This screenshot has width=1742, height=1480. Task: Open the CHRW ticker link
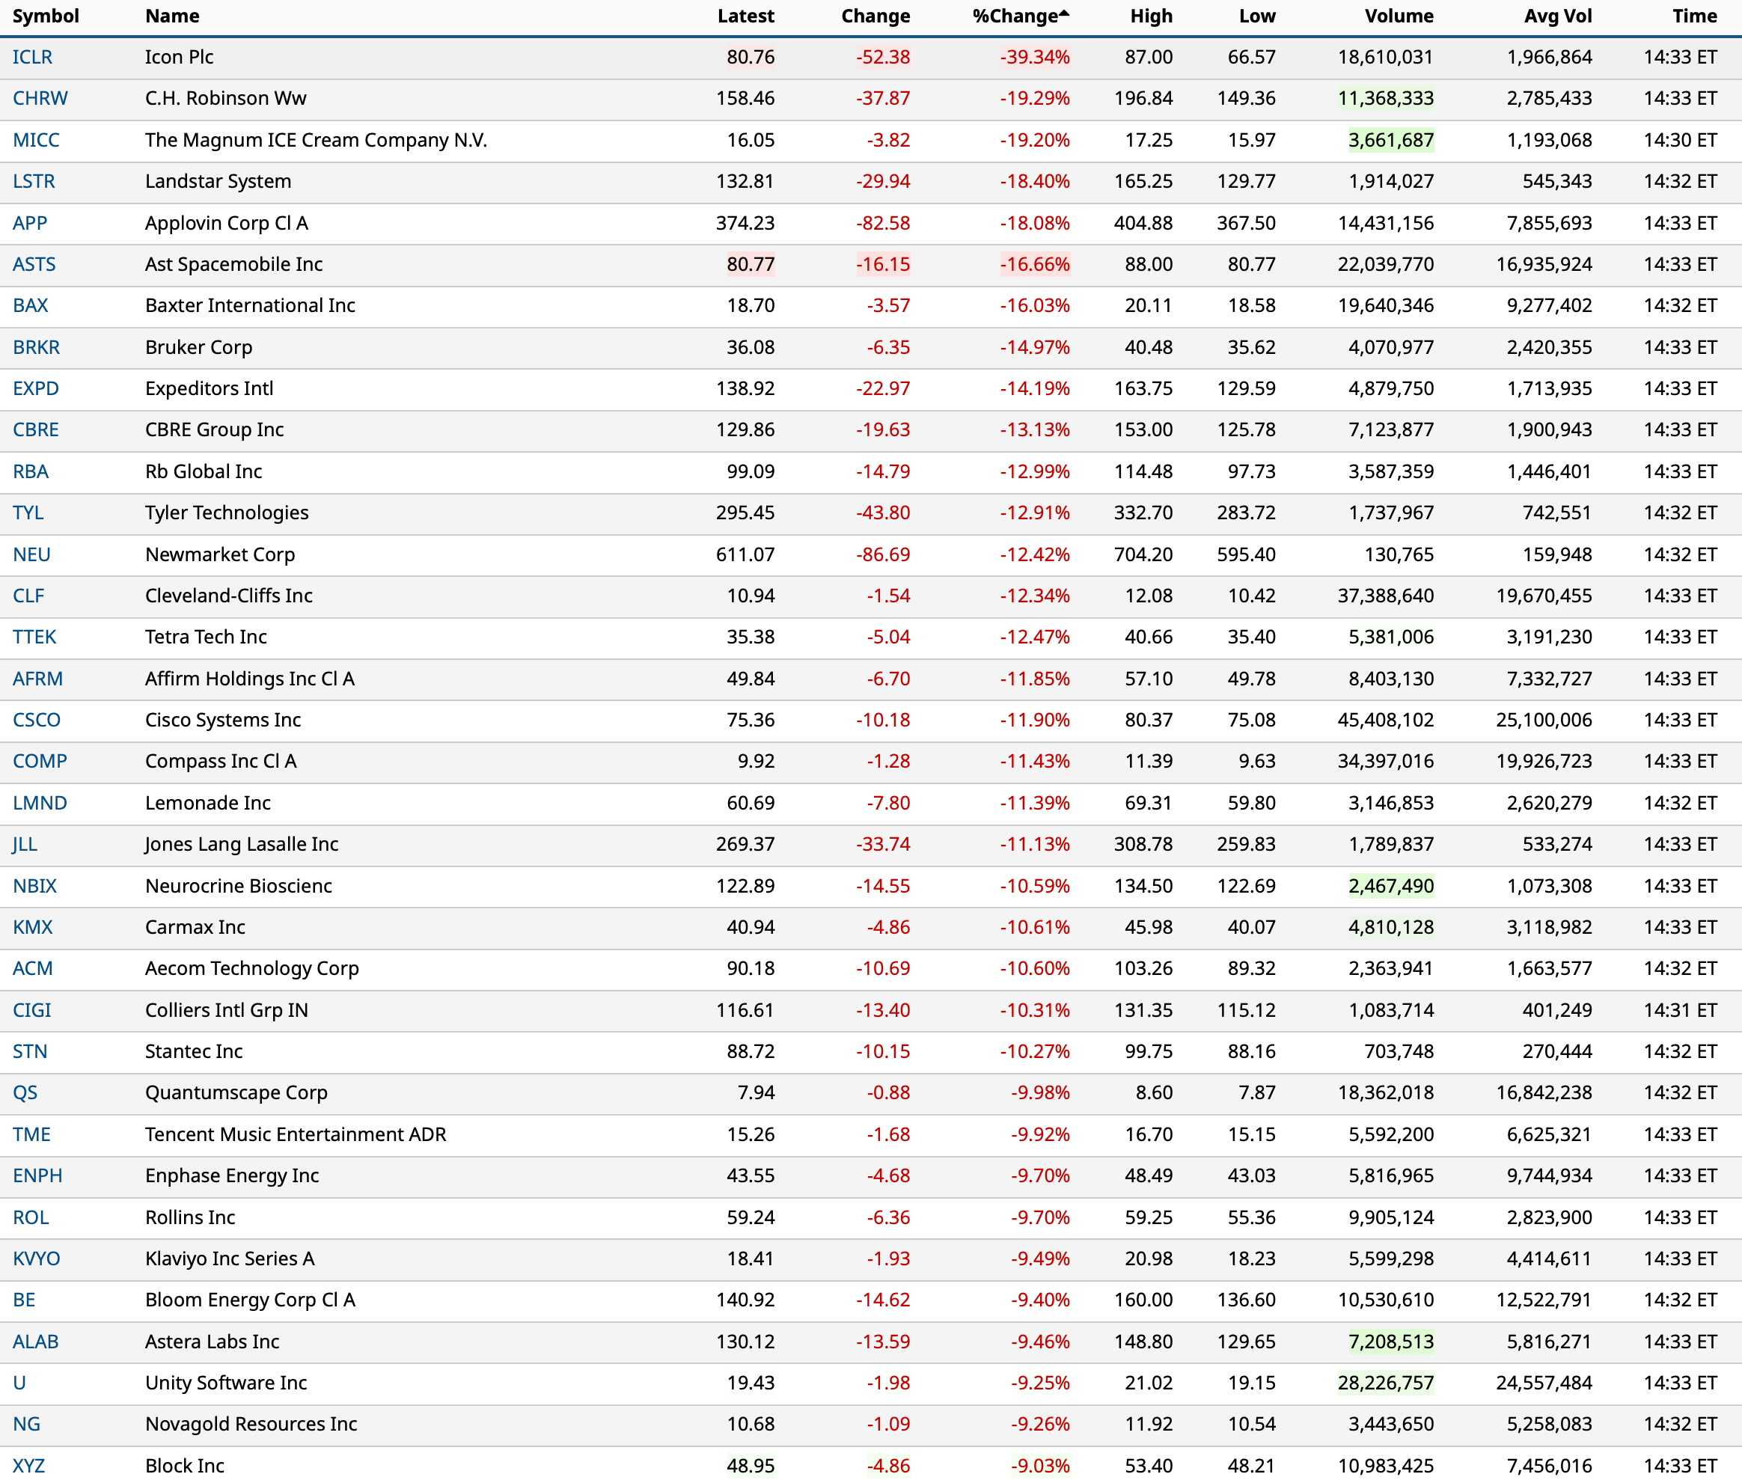point(40,98)
